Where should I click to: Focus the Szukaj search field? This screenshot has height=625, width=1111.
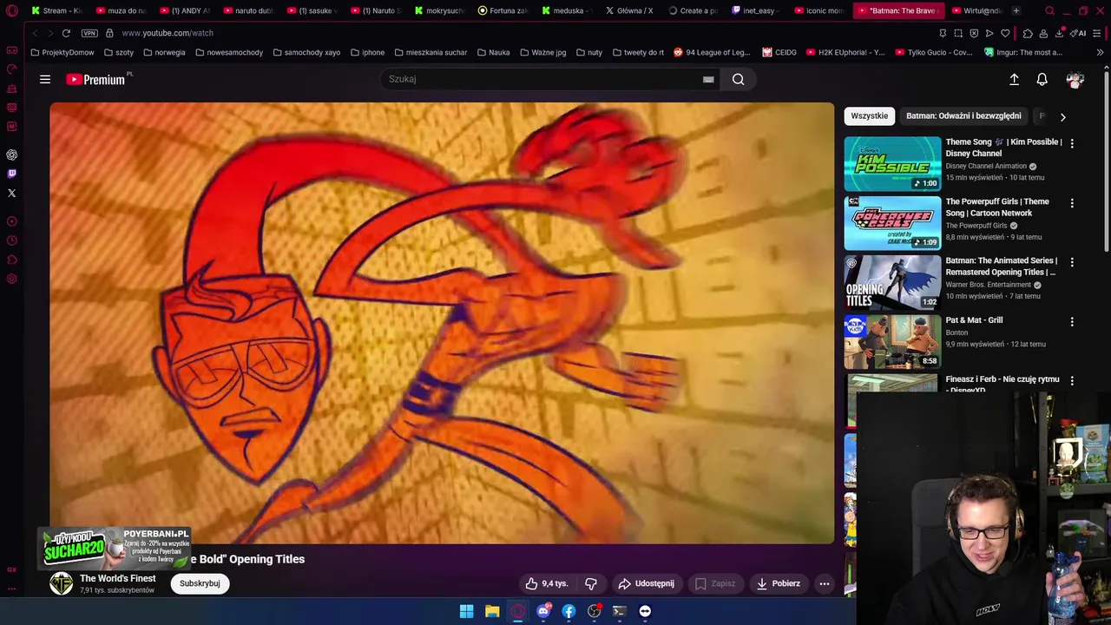(x=543, y=79)
